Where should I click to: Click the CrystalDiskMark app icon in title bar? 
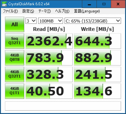(x=4, y=4)
